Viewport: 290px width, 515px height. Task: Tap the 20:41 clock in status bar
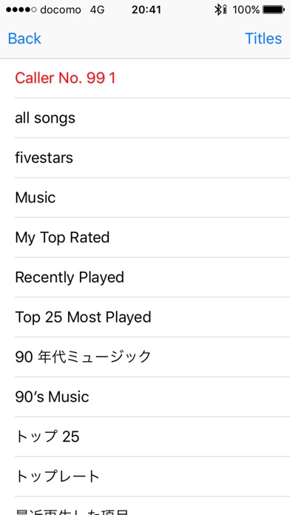click(x=146, y=10)
